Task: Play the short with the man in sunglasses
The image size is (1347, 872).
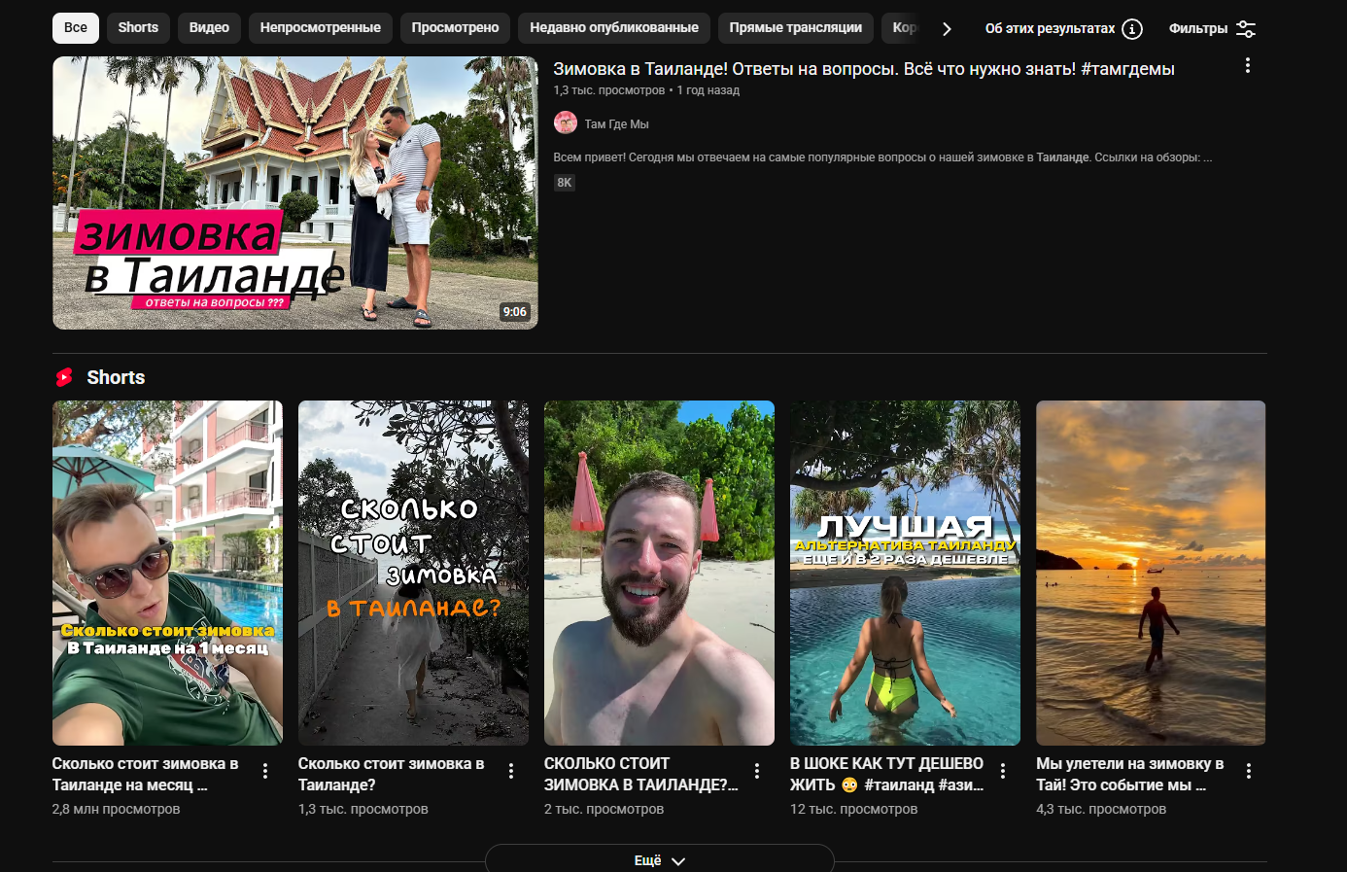Action: click(167, 573)
